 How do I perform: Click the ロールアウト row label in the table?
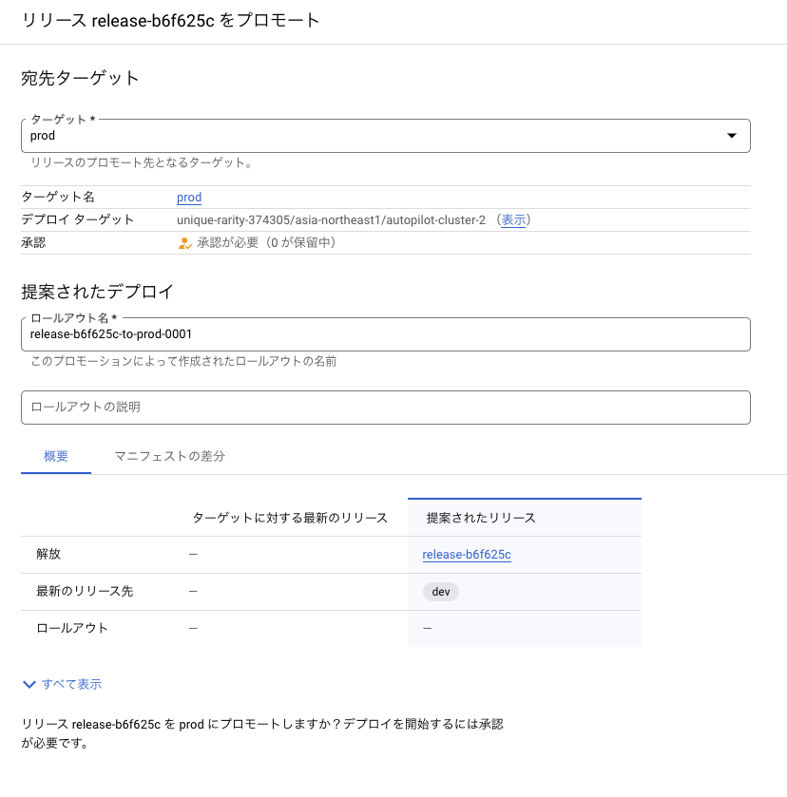tap(71, 628)
